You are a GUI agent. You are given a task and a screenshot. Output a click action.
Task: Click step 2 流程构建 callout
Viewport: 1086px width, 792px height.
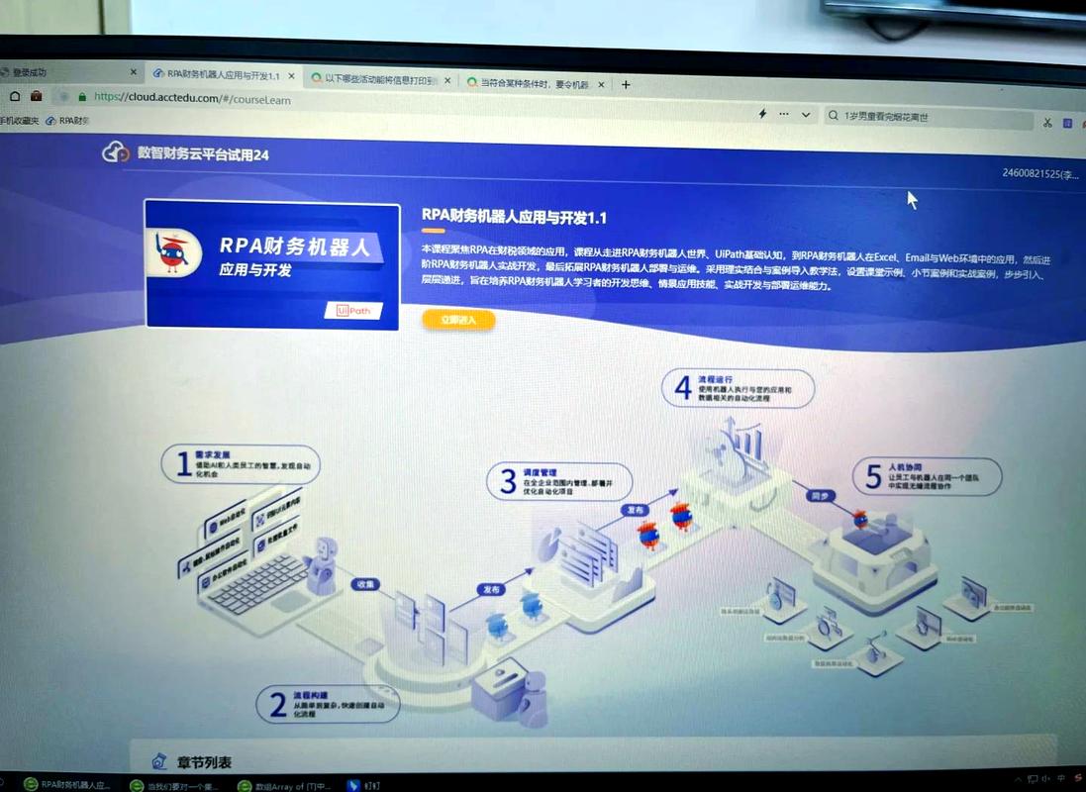[x=328, y=704]
